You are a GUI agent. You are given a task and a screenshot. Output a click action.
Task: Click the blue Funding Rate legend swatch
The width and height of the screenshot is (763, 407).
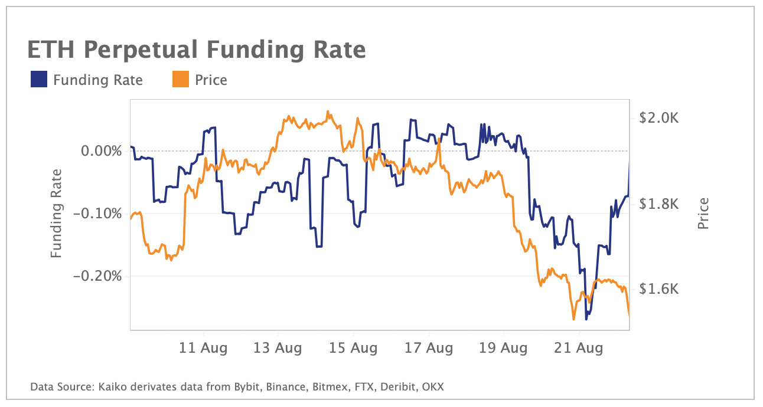click(38, 79)
